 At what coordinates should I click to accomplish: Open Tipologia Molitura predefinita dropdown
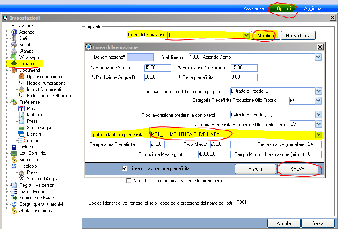pos(318,134)
